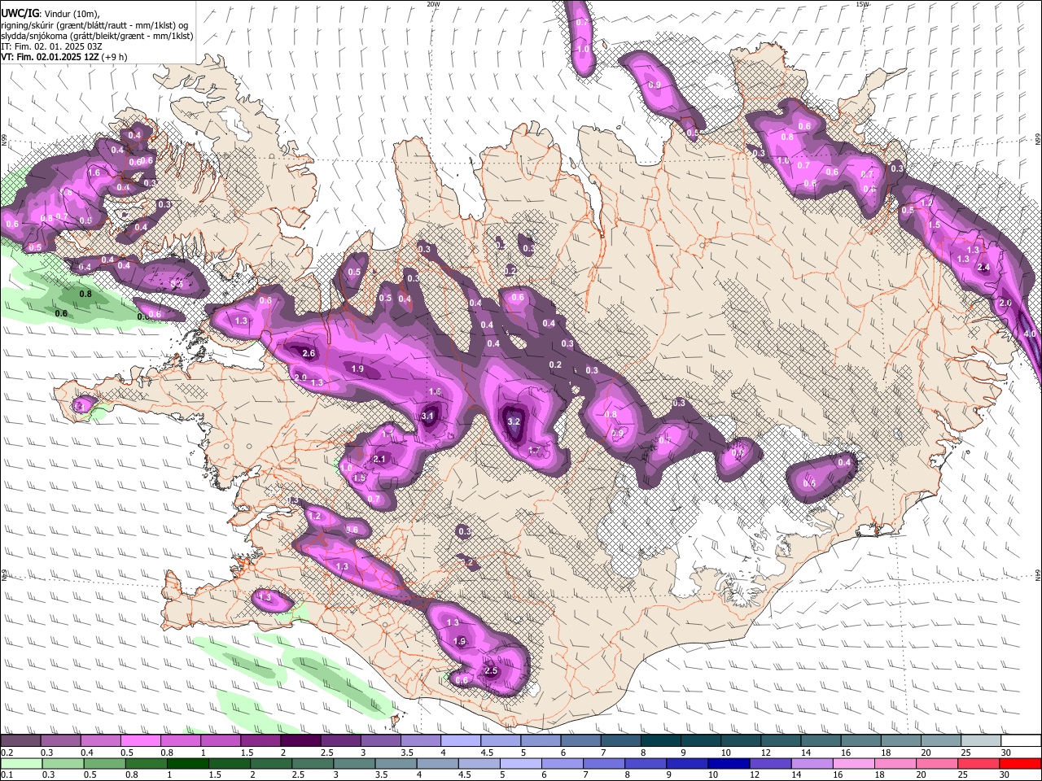Click the black 0.6 rain value offshore
The width and height of the screenshot is (1042, 781).
coord(61,313)
